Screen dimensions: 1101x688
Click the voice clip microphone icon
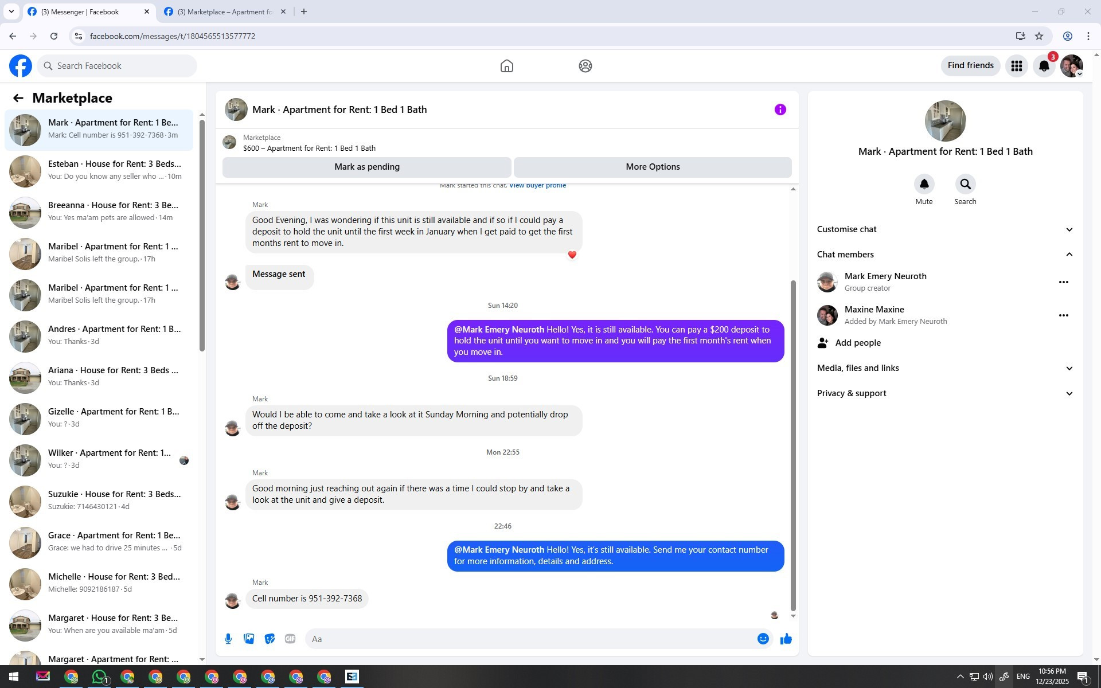pyautogui.click(x=228, y=639)
